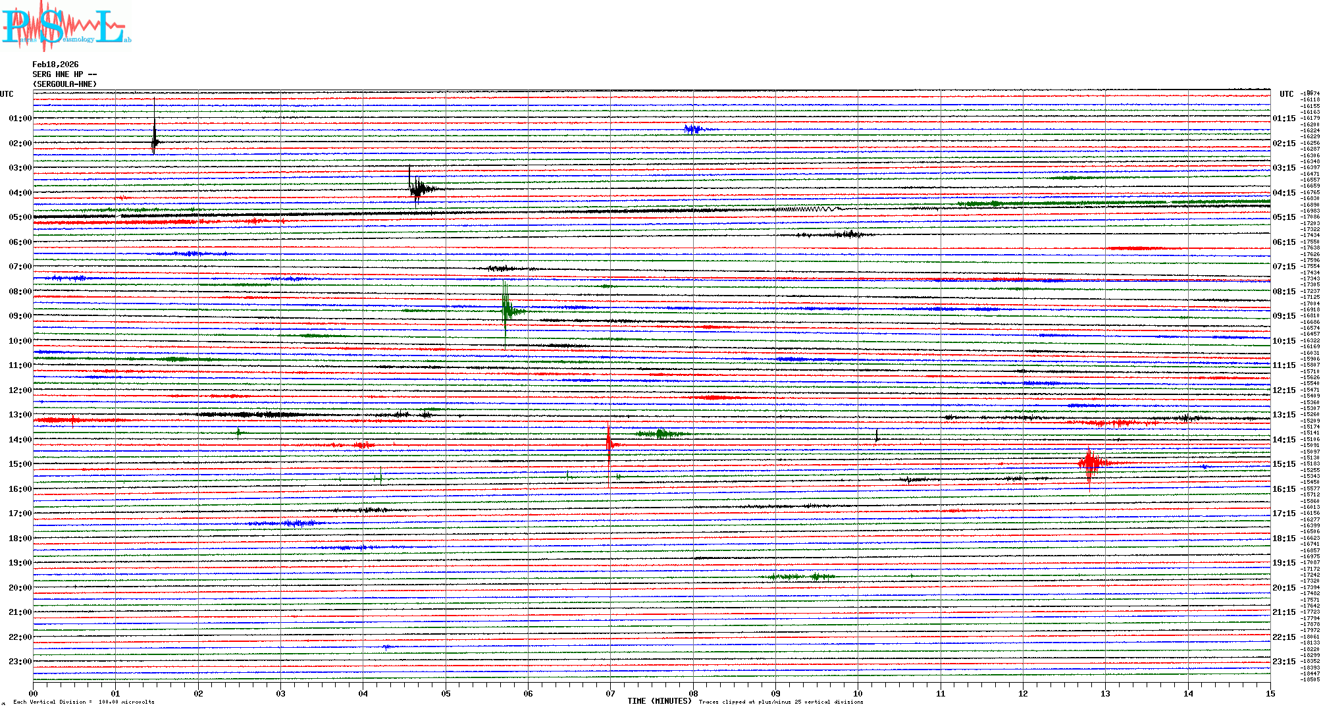Click the 13:00 UTC hour label on left
The height and width of the screenshot is (711, 1323).
click(x=20, y=415)
